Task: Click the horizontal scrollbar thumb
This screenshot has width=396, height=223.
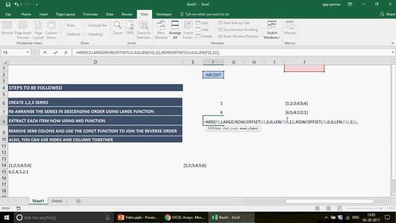Action: coord(329,201)
